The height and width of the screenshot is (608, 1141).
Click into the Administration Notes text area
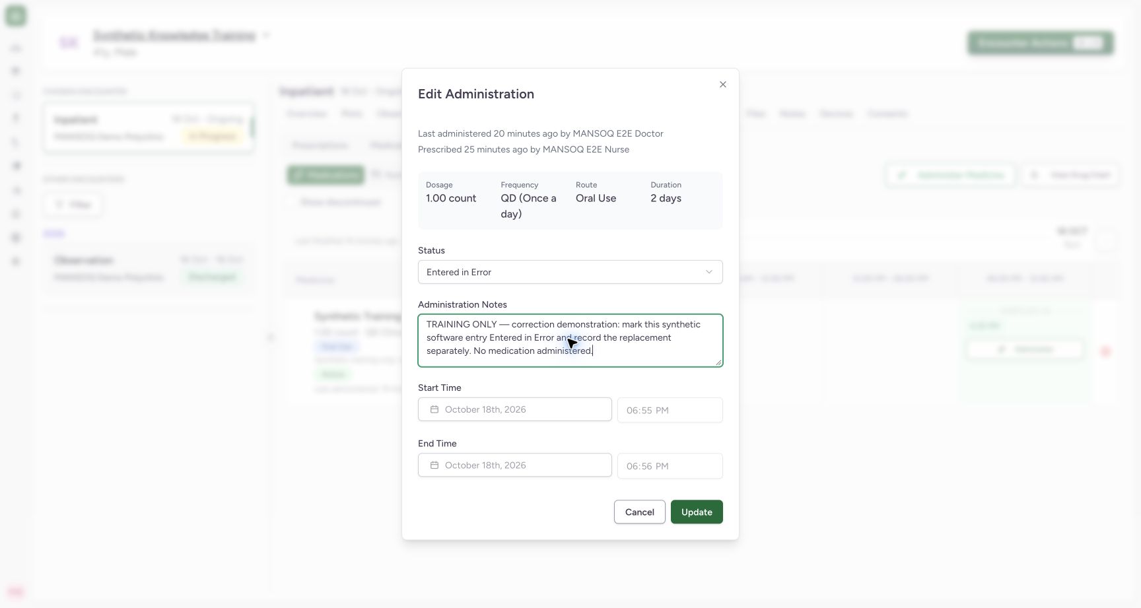point(570,341)
